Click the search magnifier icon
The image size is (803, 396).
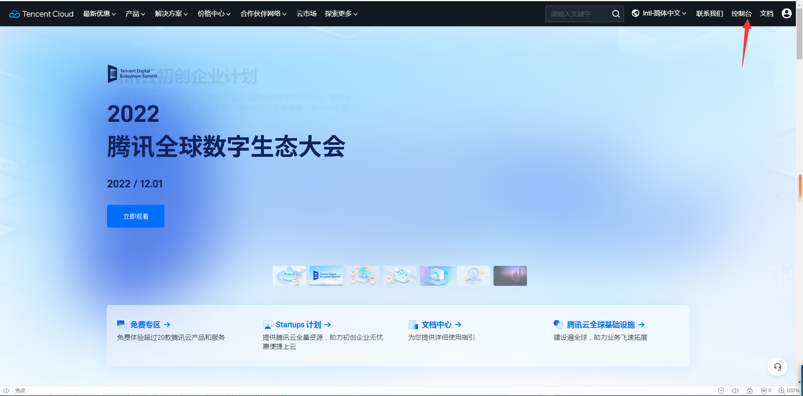(616, 14)
